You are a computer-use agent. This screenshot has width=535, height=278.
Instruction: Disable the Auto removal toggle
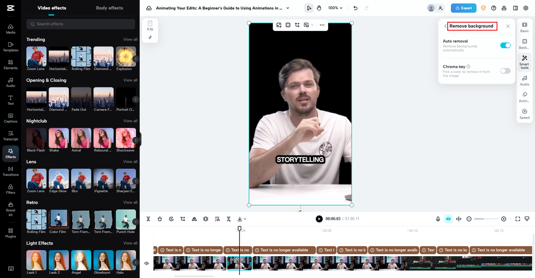pos(505,45)
